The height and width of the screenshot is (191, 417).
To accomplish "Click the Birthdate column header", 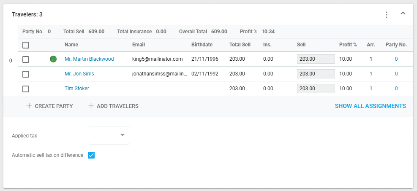I will pos(202,45).
